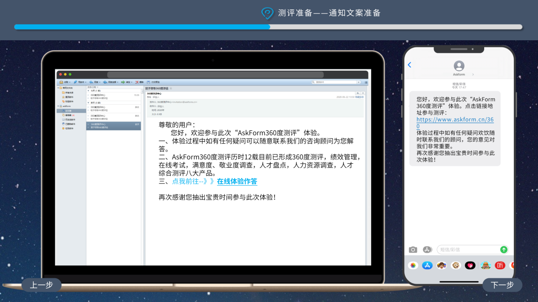Image resolution: width=538 pixels, height=302 pixels.
Task: Tap the Animoji monkey icon in app strip
Action: coord(456,265)
